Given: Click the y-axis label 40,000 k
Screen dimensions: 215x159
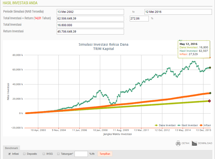Looking at the screenshot, I should point(18,84).
